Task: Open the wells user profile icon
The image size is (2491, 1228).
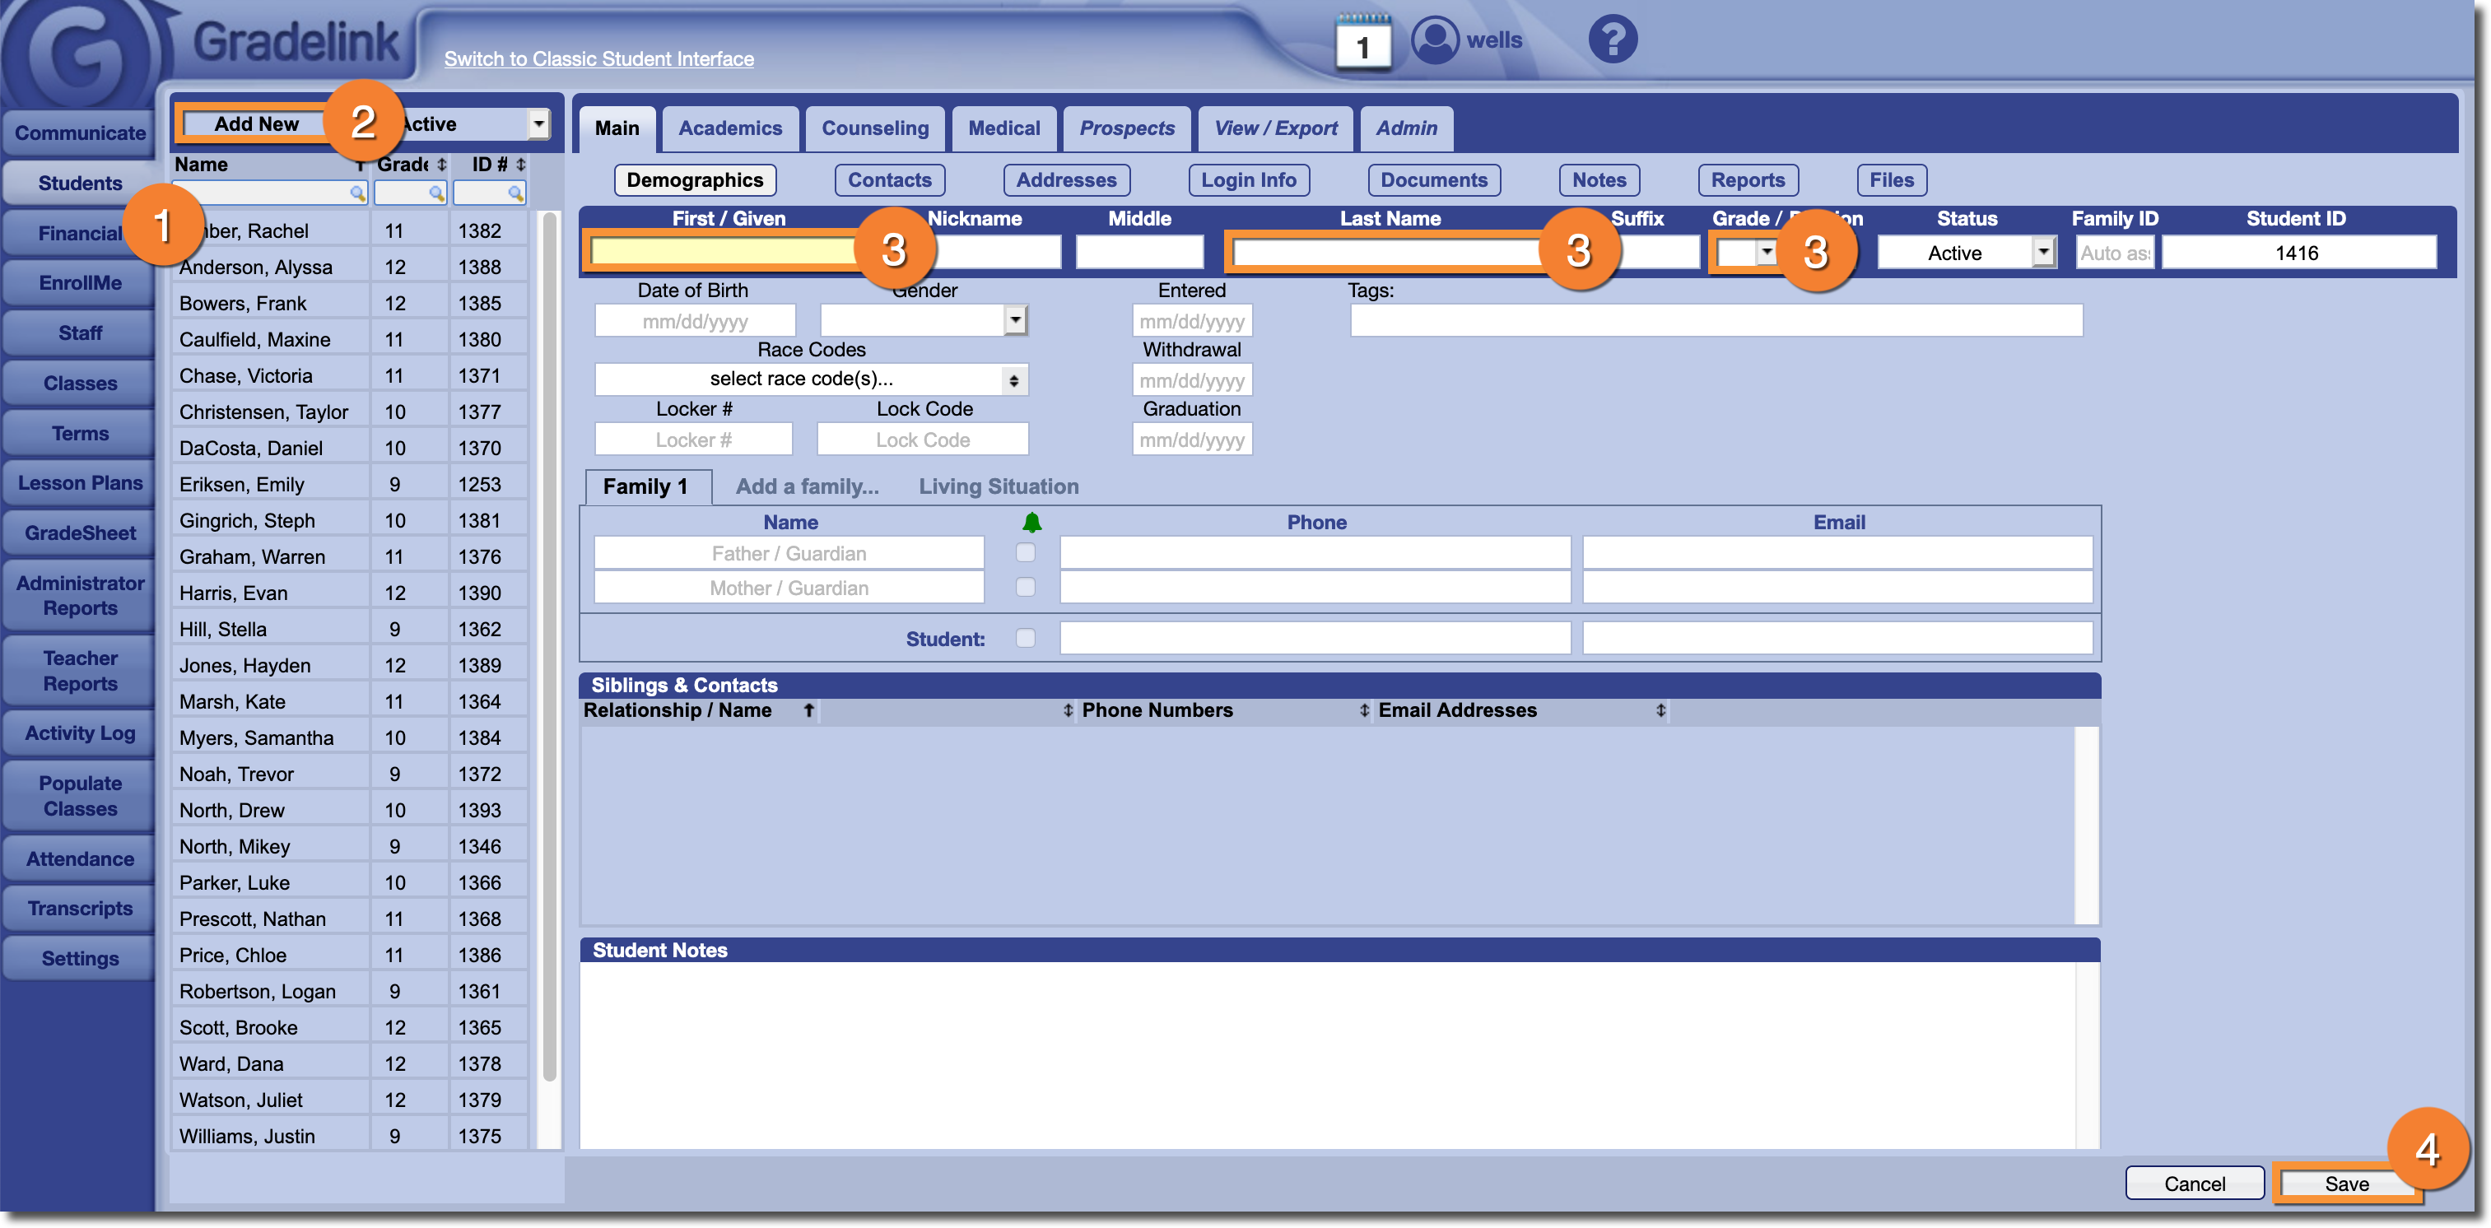Action: click(1434, 40)
